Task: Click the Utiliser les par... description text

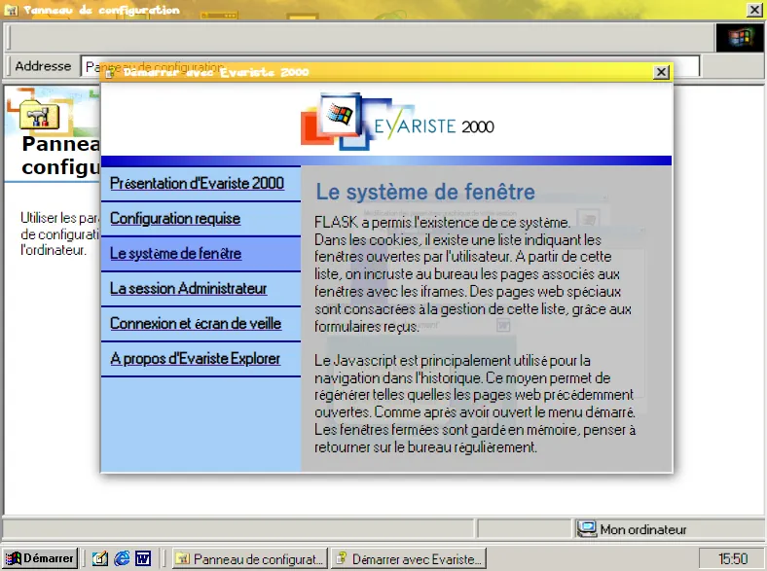Action: pos(59,233)
